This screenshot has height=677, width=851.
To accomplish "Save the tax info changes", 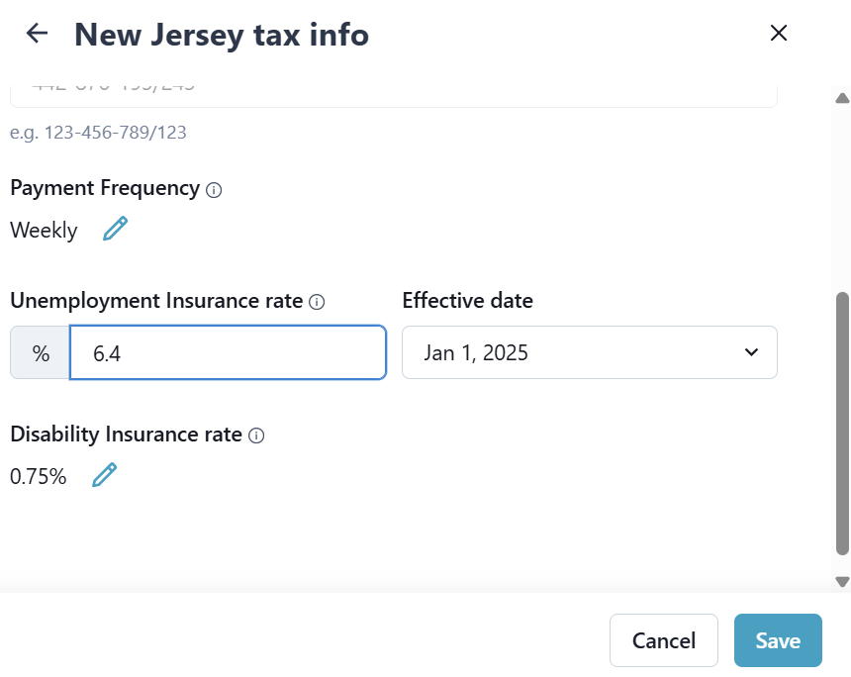I will click(778, 640).
